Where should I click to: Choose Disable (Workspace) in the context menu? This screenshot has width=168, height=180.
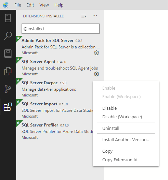[x=126, y=117]
